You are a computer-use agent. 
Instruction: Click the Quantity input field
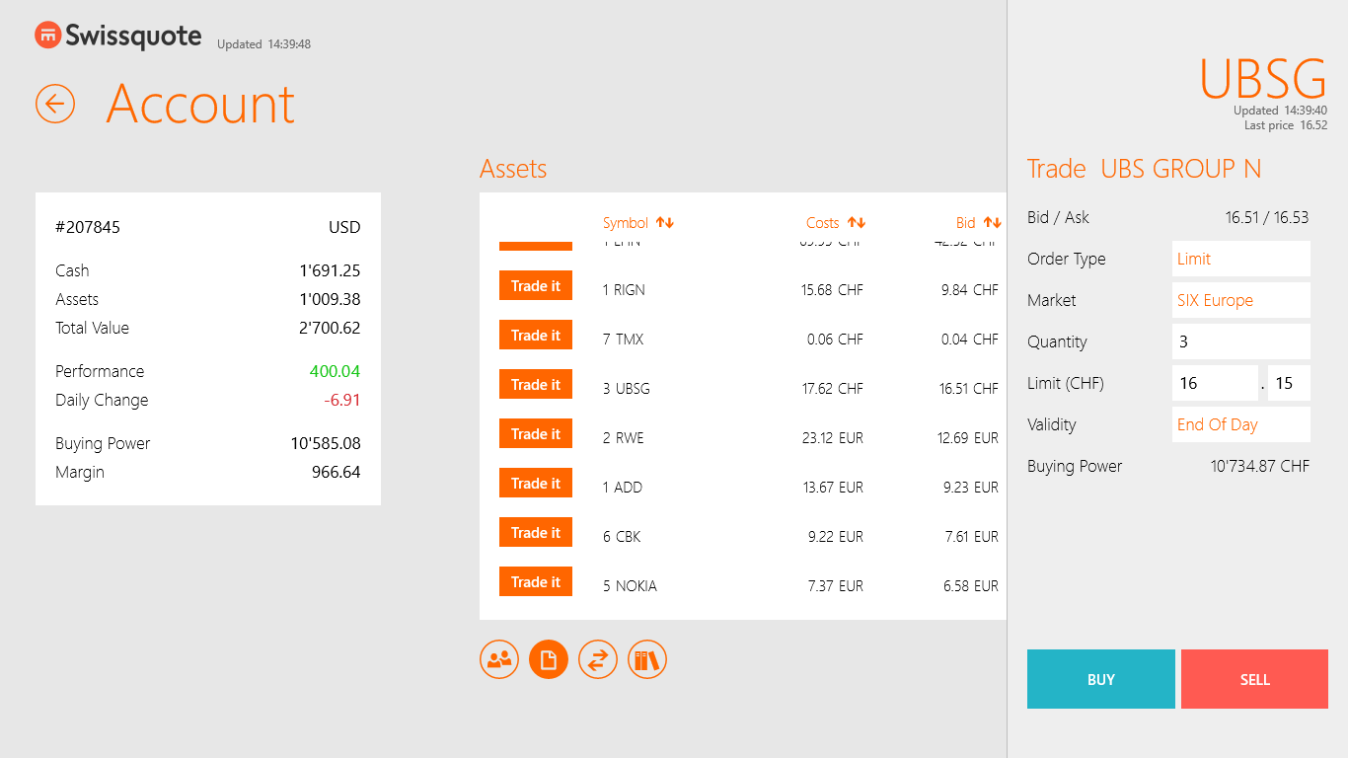[x=1240, y=341]
